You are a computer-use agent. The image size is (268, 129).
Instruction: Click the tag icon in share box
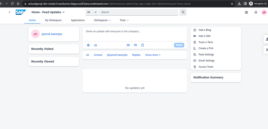[96, 45]
